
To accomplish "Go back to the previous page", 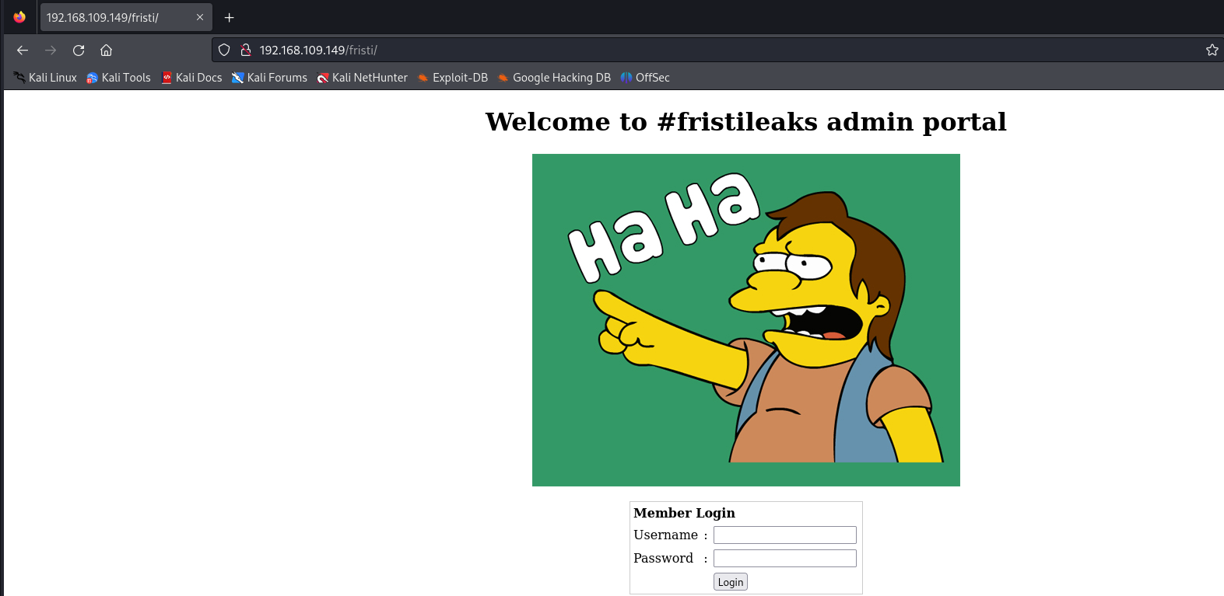I will [23, 50].
